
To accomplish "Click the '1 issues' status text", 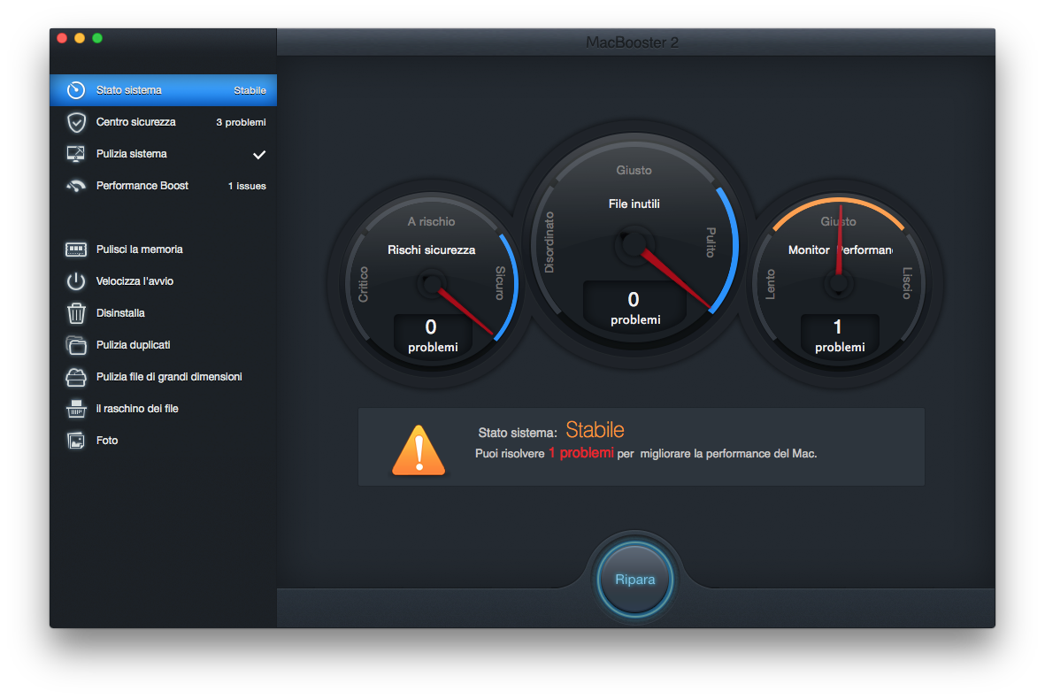I will coord(247,186).
